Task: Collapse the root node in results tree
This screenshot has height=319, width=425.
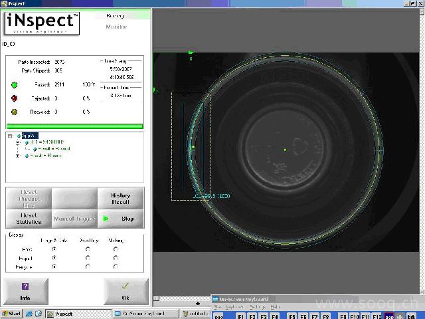Action: click(x=10, y=135)
